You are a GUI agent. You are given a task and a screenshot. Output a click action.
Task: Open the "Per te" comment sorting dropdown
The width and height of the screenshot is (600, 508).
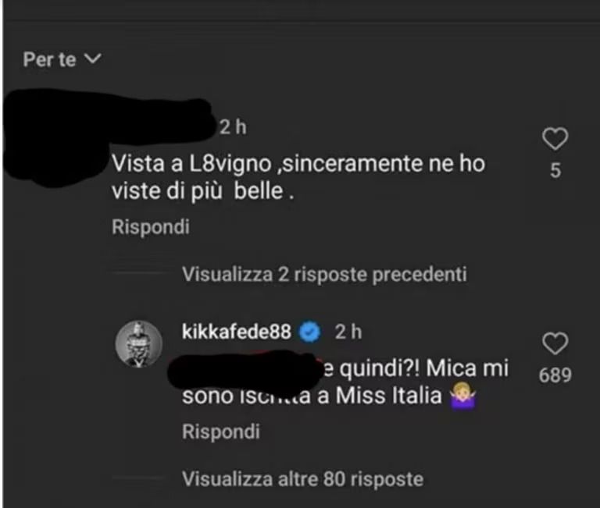pos(62,59)
